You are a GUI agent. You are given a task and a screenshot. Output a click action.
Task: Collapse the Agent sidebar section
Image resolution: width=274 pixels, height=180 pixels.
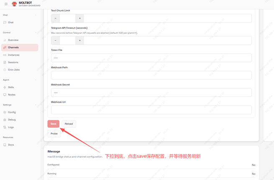36,80
